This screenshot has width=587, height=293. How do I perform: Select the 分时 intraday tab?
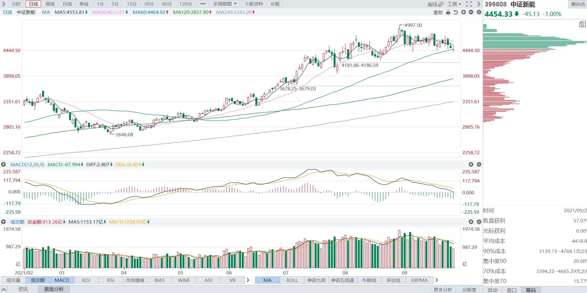pos(16,4)
